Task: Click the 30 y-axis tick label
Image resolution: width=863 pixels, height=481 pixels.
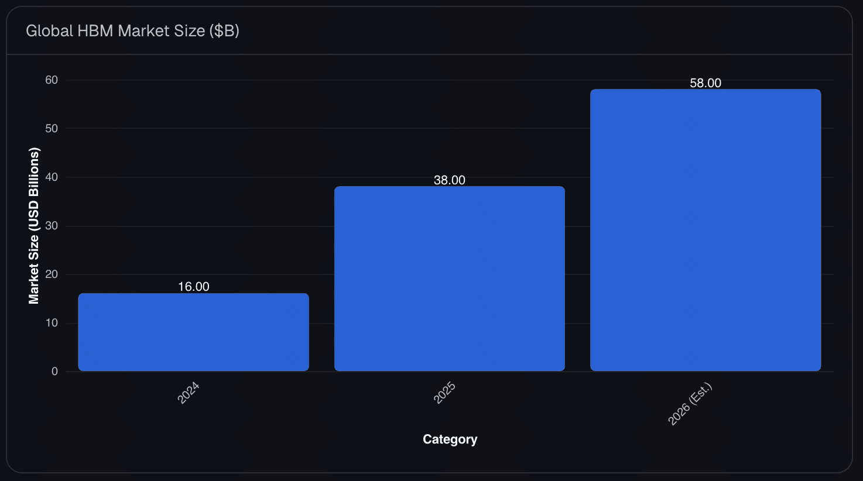Action: coord(52,226)
